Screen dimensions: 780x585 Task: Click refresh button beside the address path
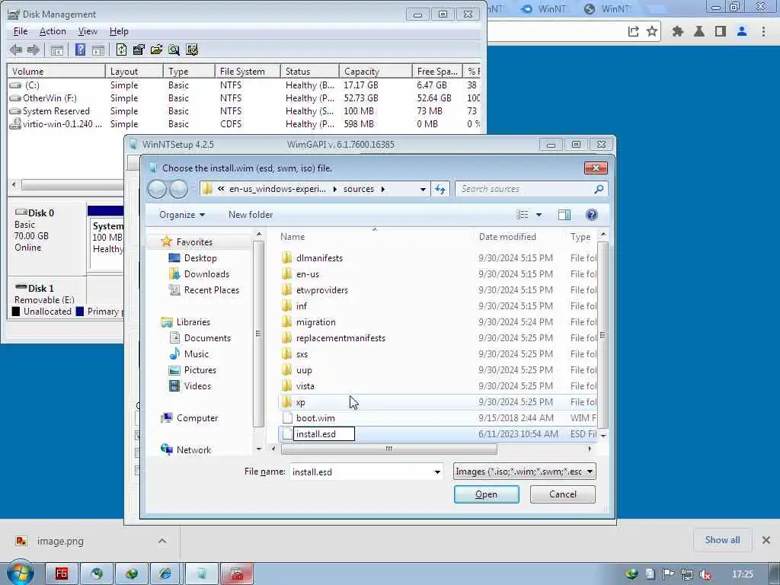coord(440,189)
